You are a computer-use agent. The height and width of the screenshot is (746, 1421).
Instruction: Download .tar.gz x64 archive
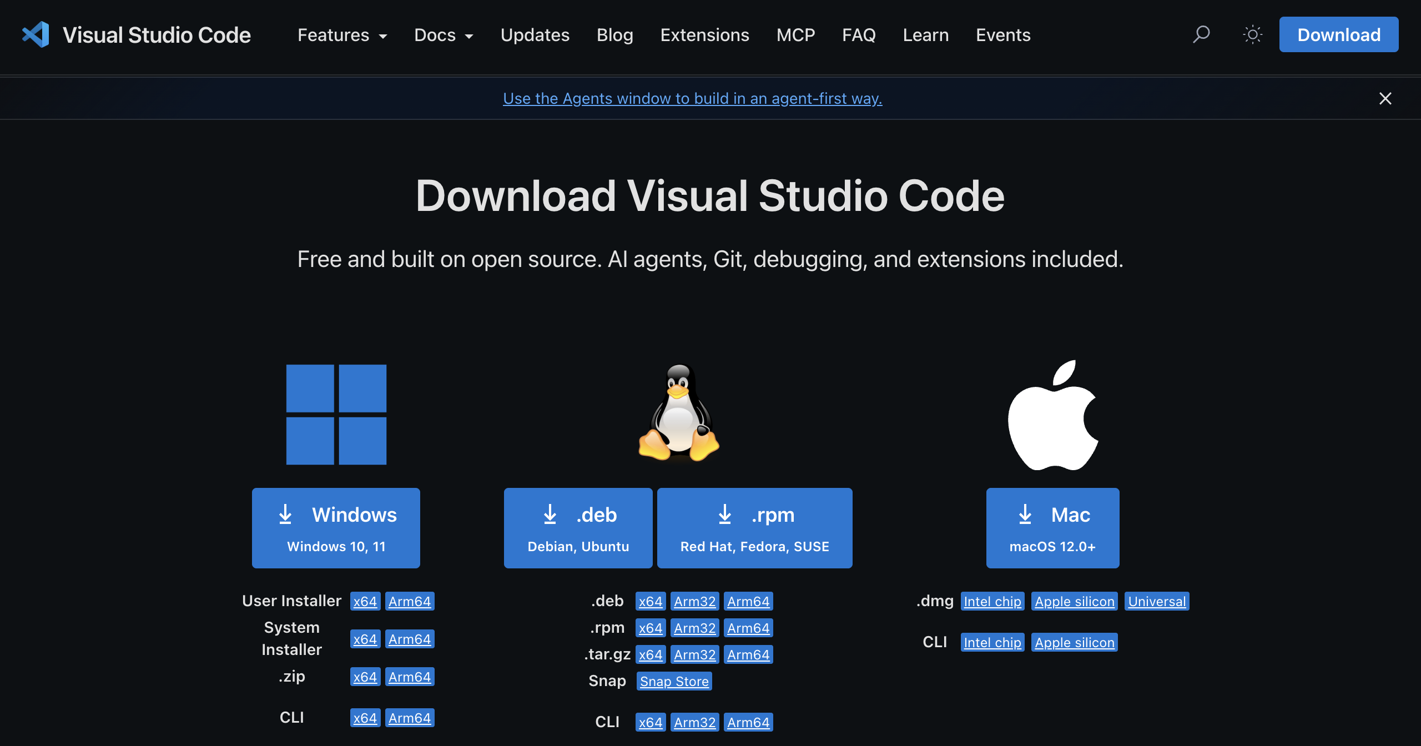coord(651,654)
